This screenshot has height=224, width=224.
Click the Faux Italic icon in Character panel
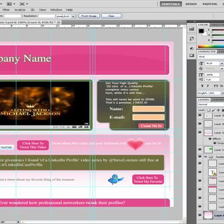click(x=208, y=86)
